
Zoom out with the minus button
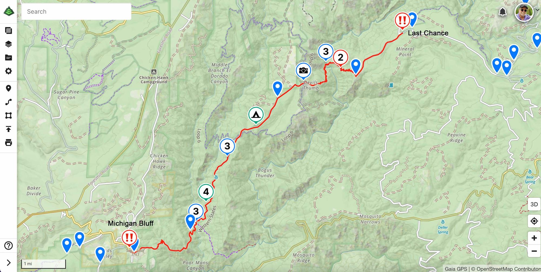(x=534, y=251)
